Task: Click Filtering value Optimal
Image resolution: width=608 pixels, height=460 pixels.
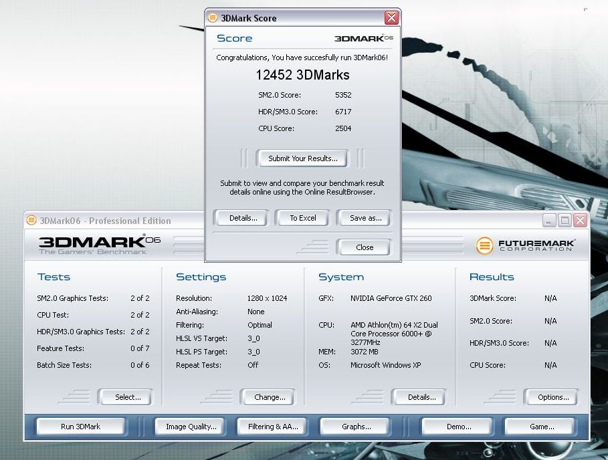Action: point(260,325)
